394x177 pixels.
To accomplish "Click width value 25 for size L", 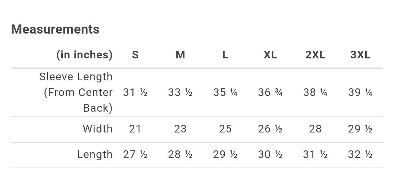I will 225,129.
